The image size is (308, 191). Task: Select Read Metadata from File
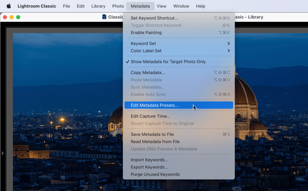click(179, 141)
